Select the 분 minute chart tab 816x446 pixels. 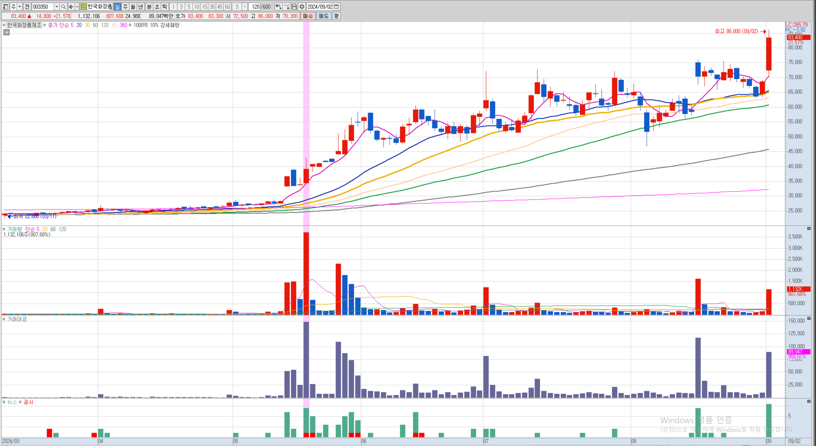point(149,7)
